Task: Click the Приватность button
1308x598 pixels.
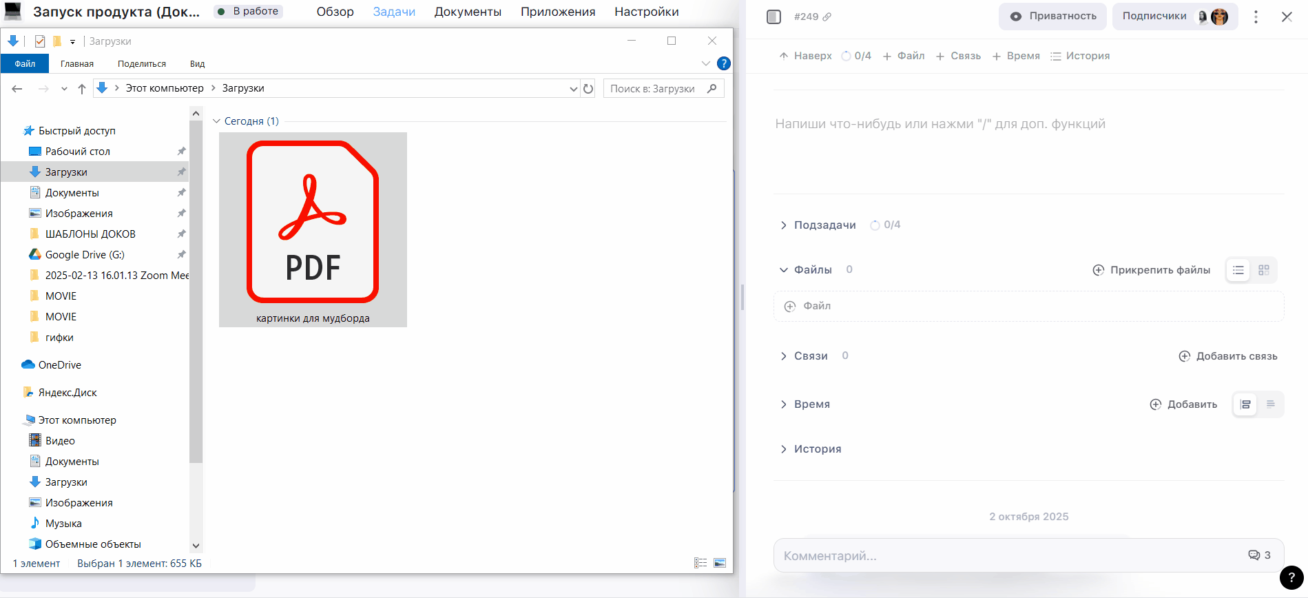Action: (1052, 17)
